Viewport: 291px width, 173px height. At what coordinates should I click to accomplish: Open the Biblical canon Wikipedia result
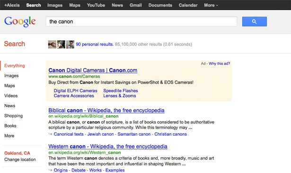(106, 110)
